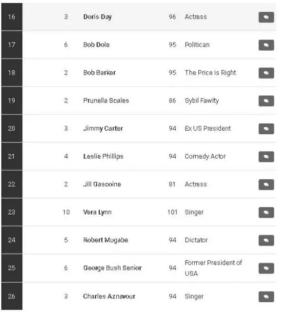Select rank 26 number cell
This screenshot has height=312, width=285.
tap(12, 296)
